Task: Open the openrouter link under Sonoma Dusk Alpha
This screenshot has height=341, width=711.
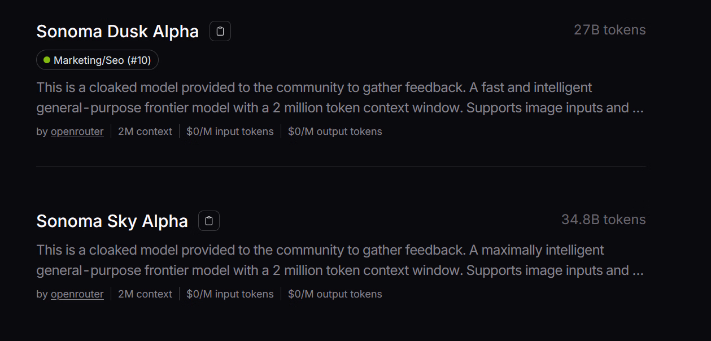Action: (77, 132)
